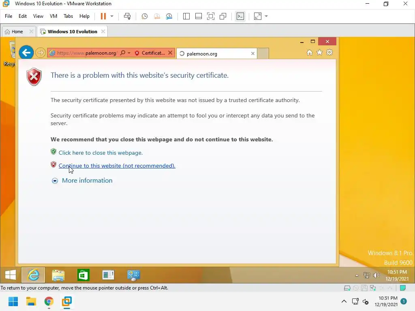
Task: Open File Explorer in the guest taskbar
Action: coord(58,275)
